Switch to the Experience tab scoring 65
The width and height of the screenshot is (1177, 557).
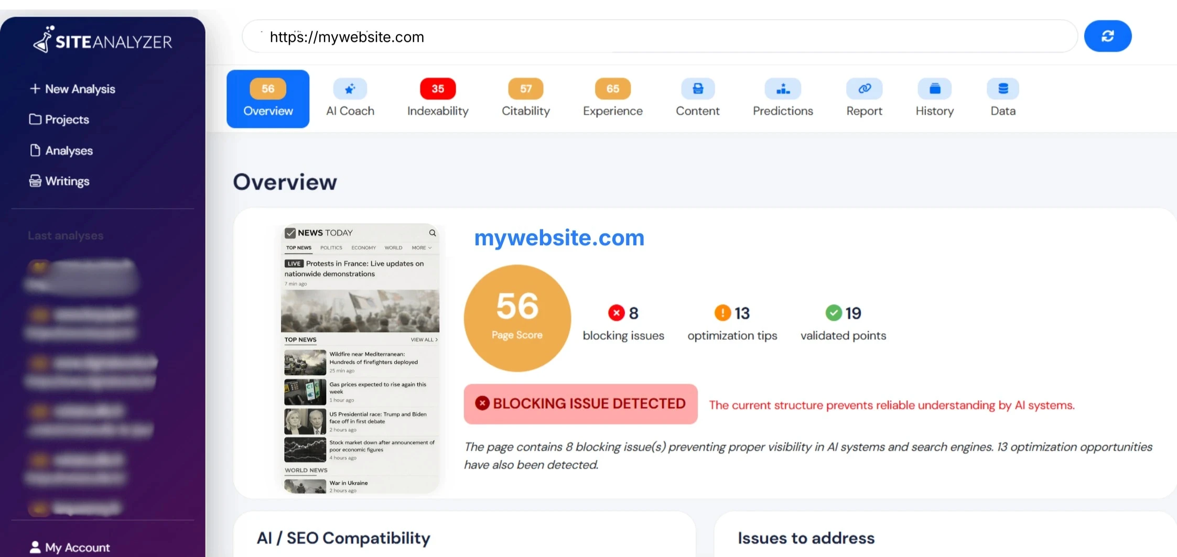[613, 99]
